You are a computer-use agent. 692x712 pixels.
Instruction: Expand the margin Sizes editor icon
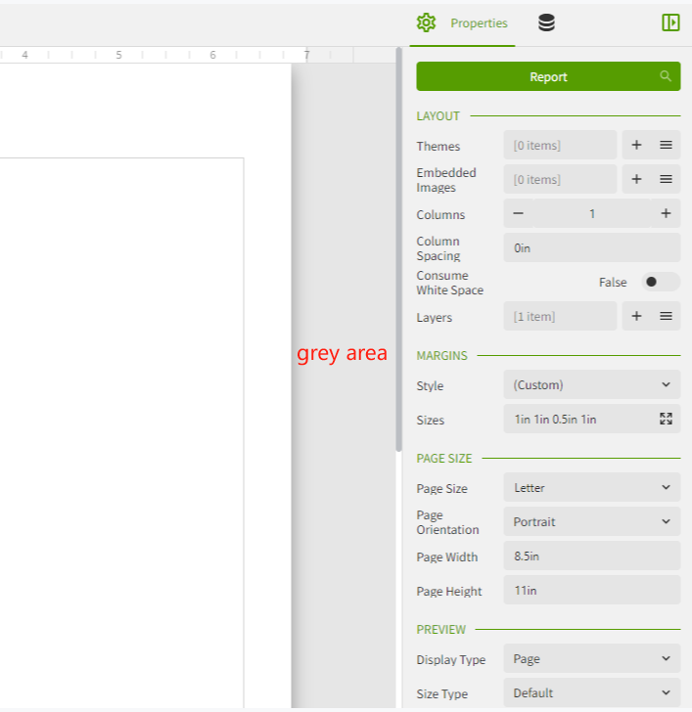point(666,420)
